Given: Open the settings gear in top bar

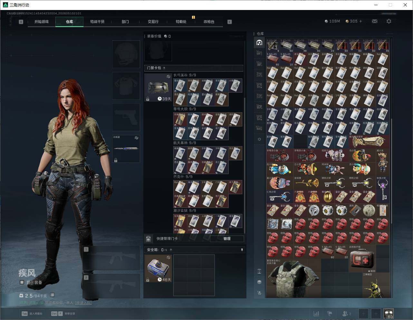Looking at the screenshot, I should [x=389, y=21].
